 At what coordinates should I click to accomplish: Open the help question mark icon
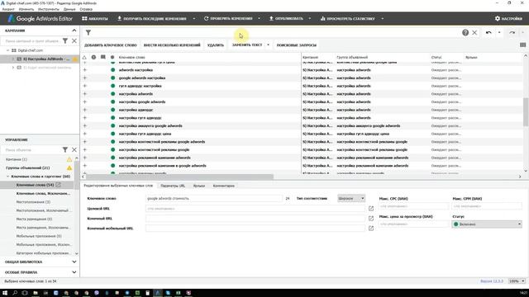[x=465, y=33]
